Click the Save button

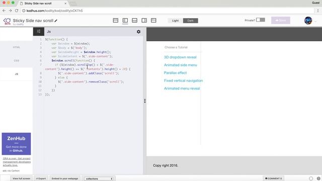(x=281, y=20)
